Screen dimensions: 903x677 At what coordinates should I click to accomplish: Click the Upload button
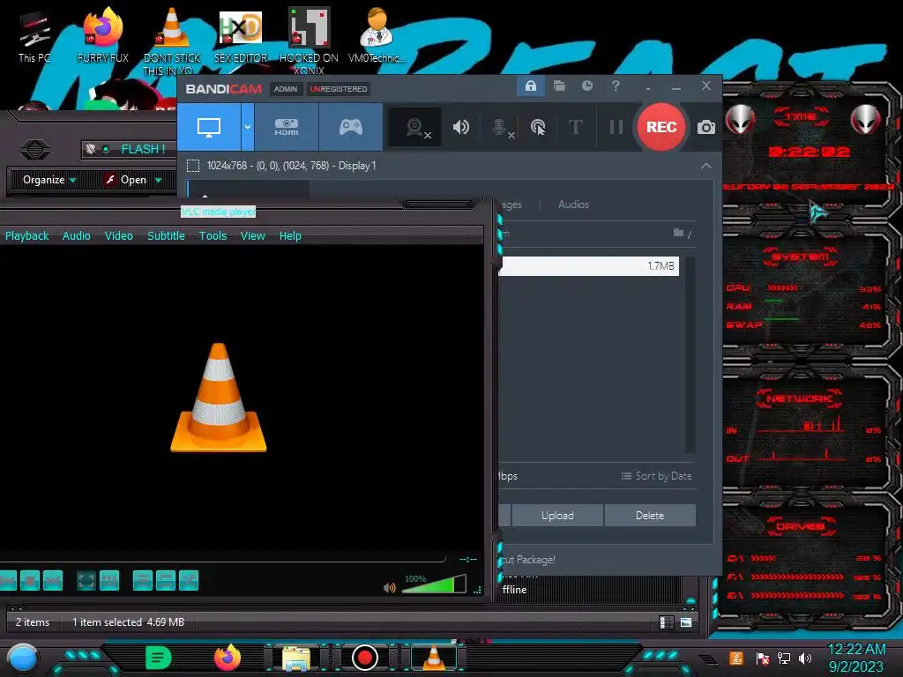[x=557, y=515]
